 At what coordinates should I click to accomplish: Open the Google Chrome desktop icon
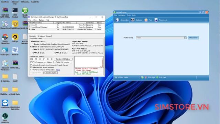point(5,37)
